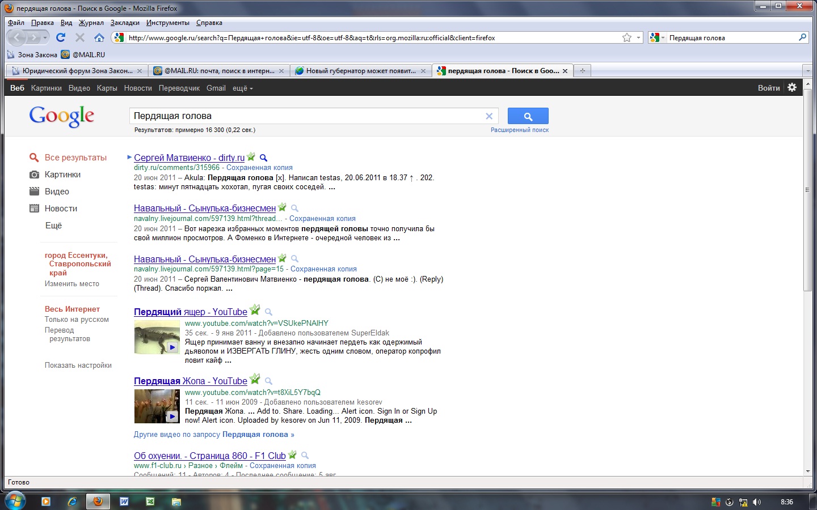Close the Юридический форум Зона Закона tab
Viewport: 817px width, 510px height.
140,71
